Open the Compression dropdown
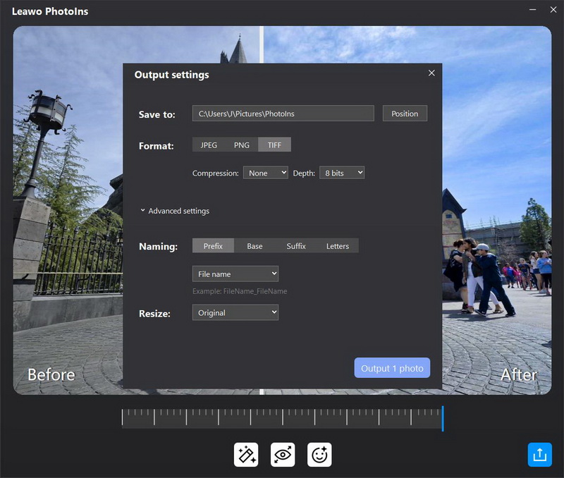 point(265,173)
